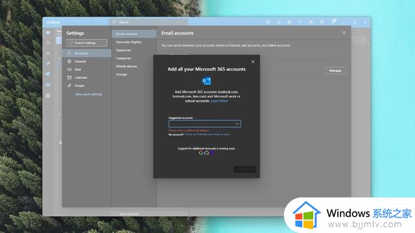Click the iCloud cloud icon

tap(206, 153)
